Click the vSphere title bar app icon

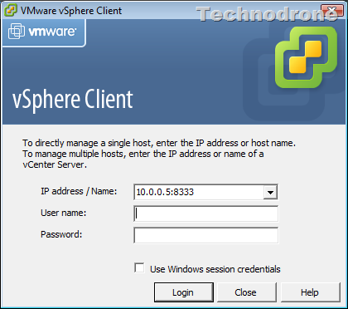(11, 11)
